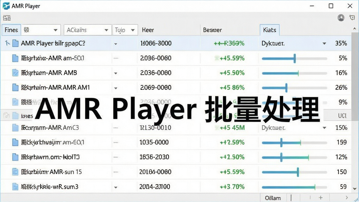Click the file icon of the AmC3 row
This screenshot has width=359, height=202.
click(x=15, y=128)
